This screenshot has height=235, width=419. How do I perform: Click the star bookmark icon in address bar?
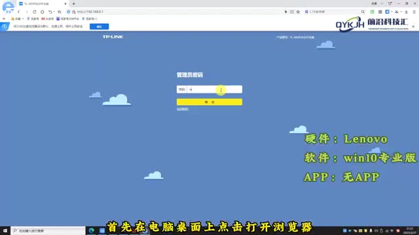tap(299, 12)
